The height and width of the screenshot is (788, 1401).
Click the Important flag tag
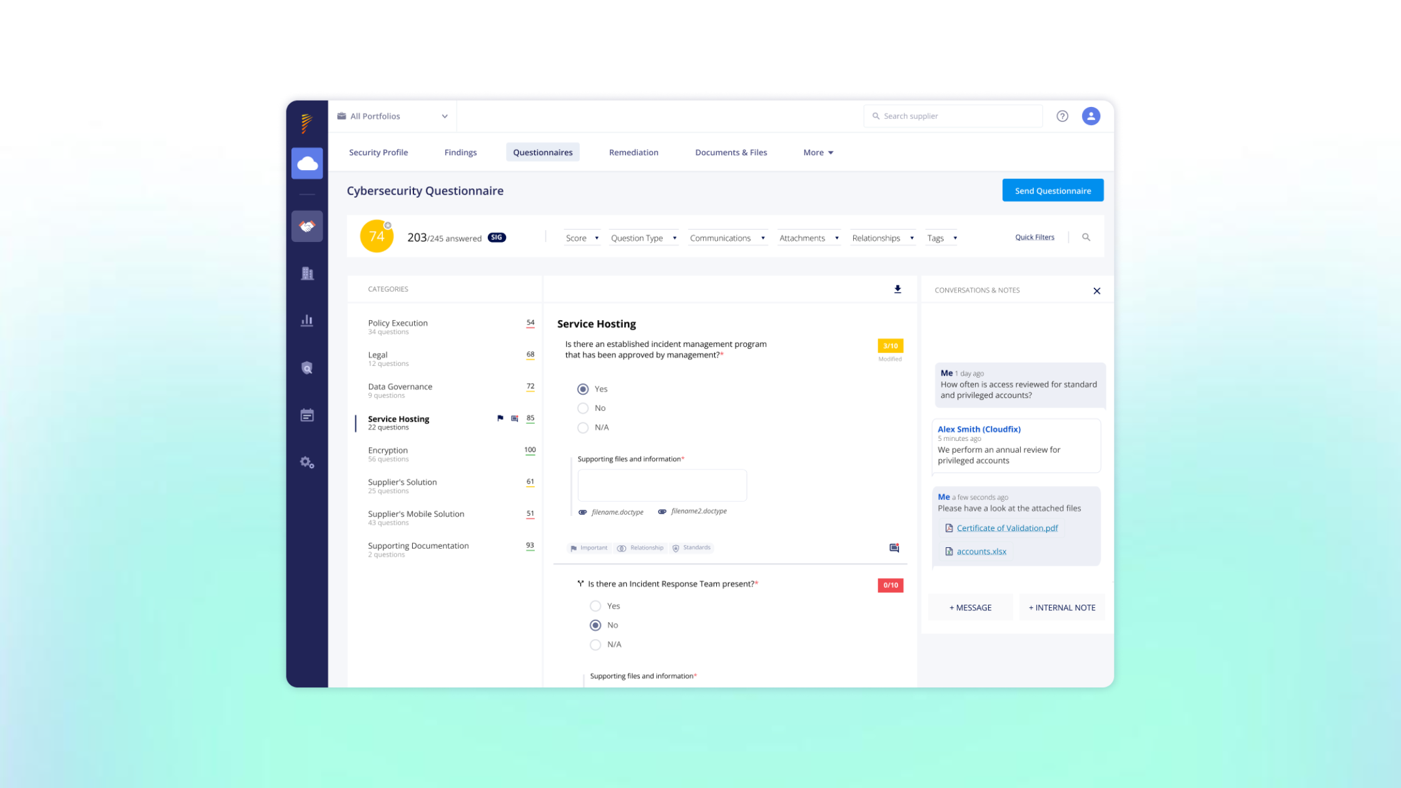tap(588, 548)
